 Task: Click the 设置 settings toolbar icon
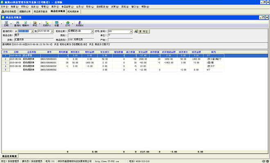56,24
